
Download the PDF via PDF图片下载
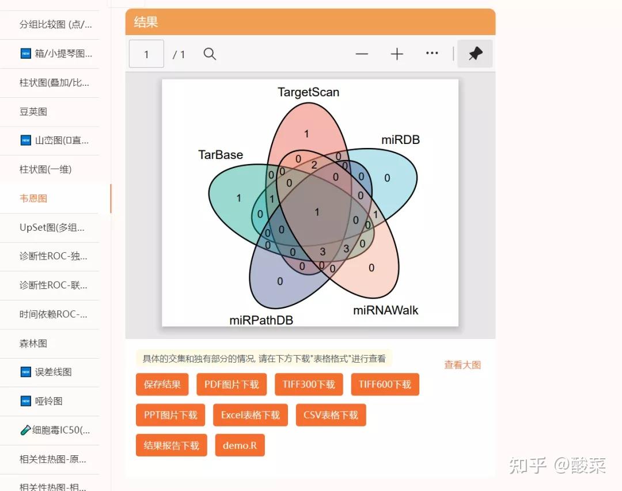(232, 385)
